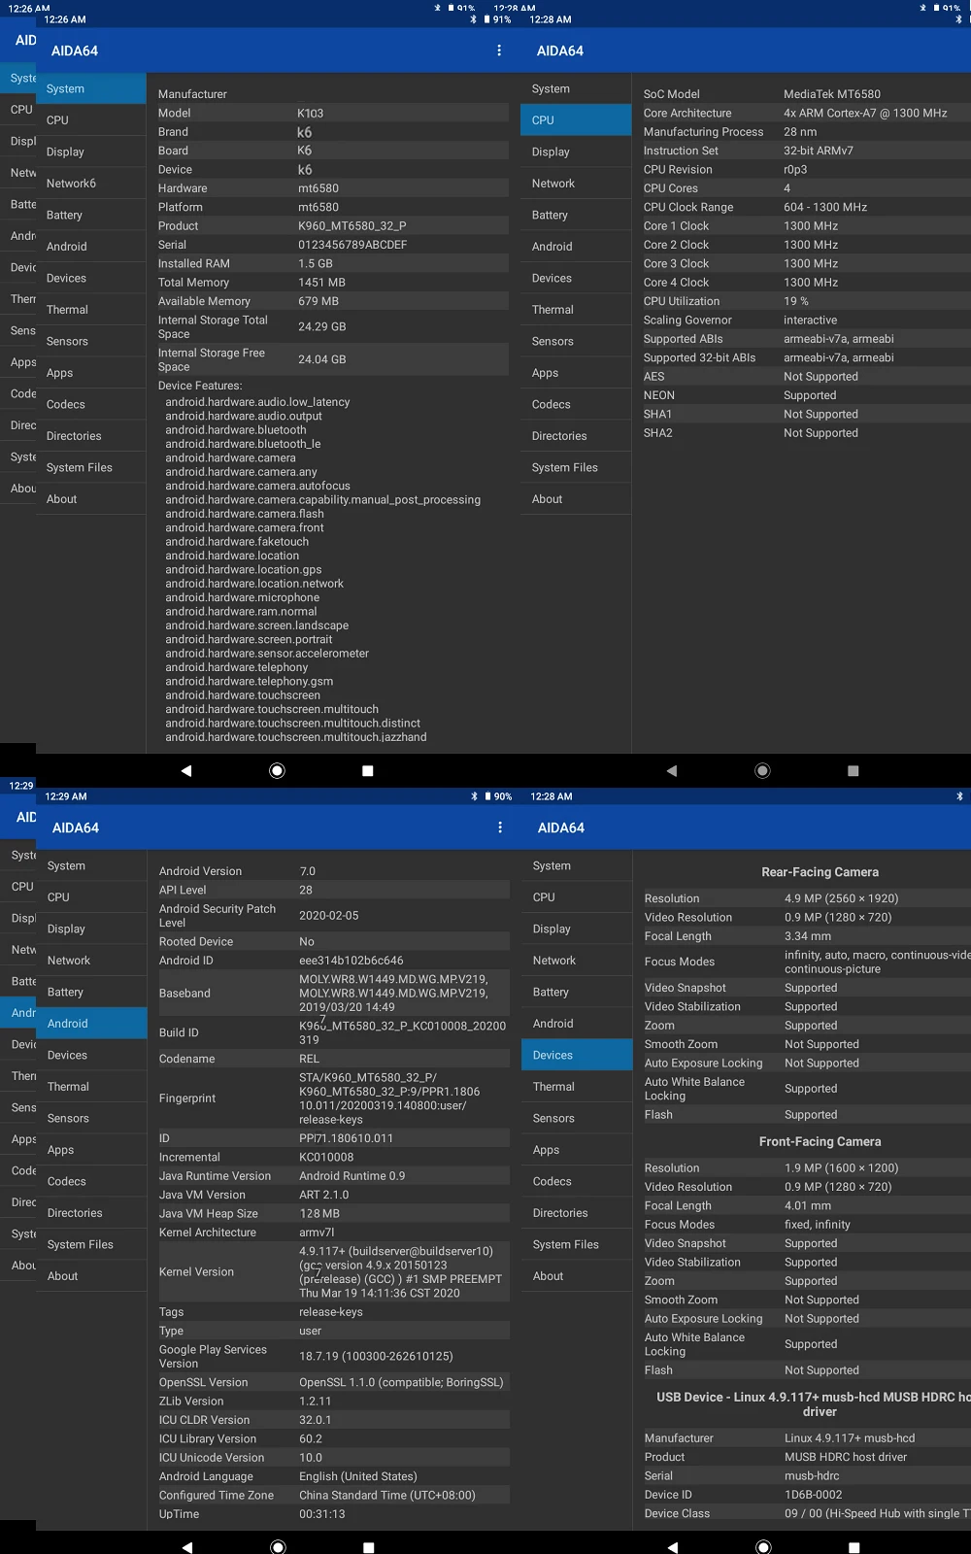The image size is (971, 1554).
Task: Select Network6 in the sidebar
Action: click(91, 184)
